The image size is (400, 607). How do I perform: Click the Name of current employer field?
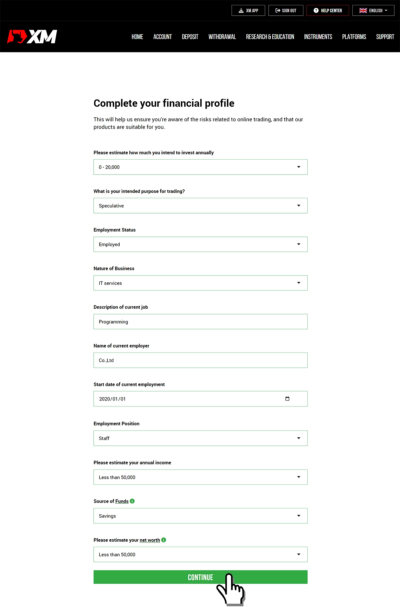tap(200, 360)
